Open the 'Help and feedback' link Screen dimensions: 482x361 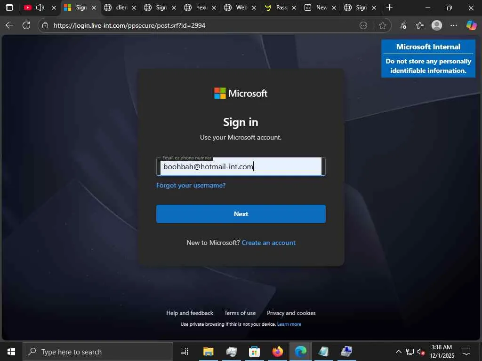190,313
